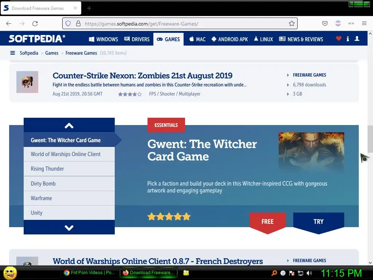Open the Windows section in navigation
This screenshot has height=280, width=373.
(x=103, y=39)
